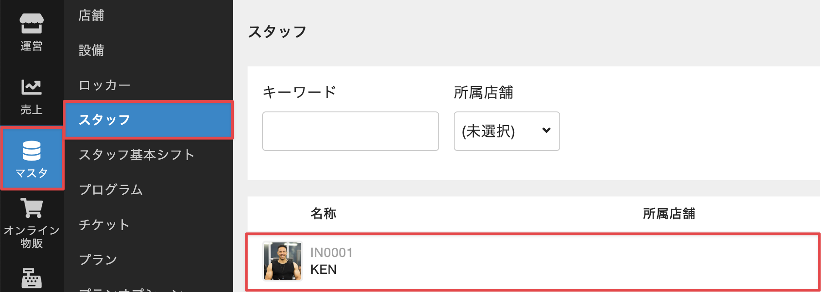Click the キーワード search input field
Screen dimensions: 821x292
click(350, 131)
